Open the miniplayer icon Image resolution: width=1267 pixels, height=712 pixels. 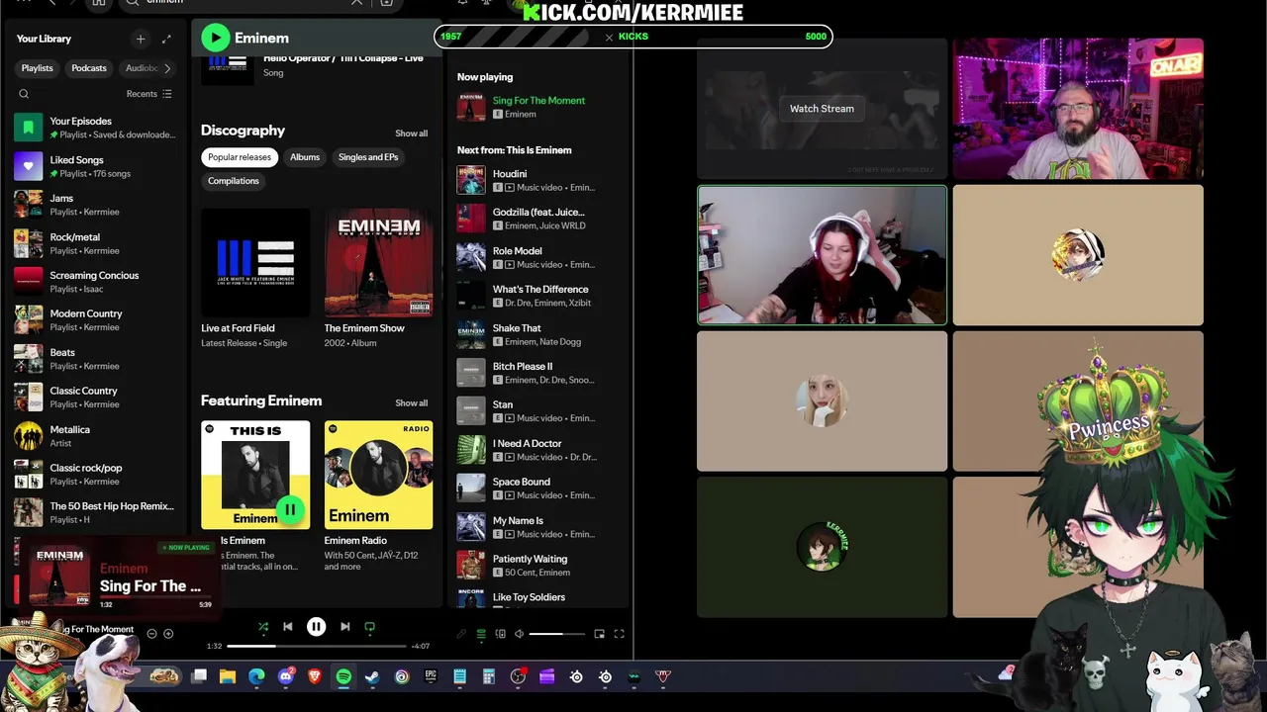pos(599,634)
